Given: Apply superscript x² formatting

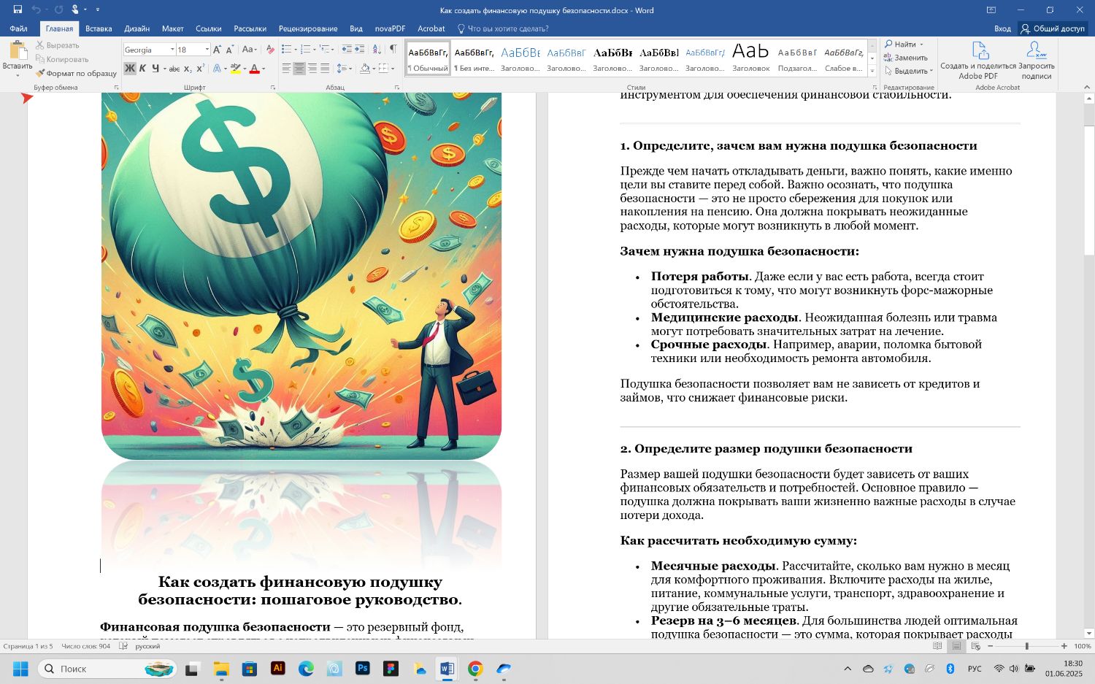Looking at the screenshot, I should [201, 69].
